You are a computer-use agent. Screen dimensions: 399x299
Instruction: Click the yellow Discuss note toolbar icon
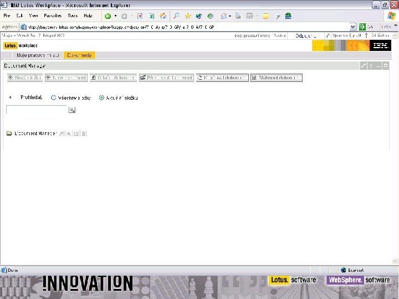266,16
